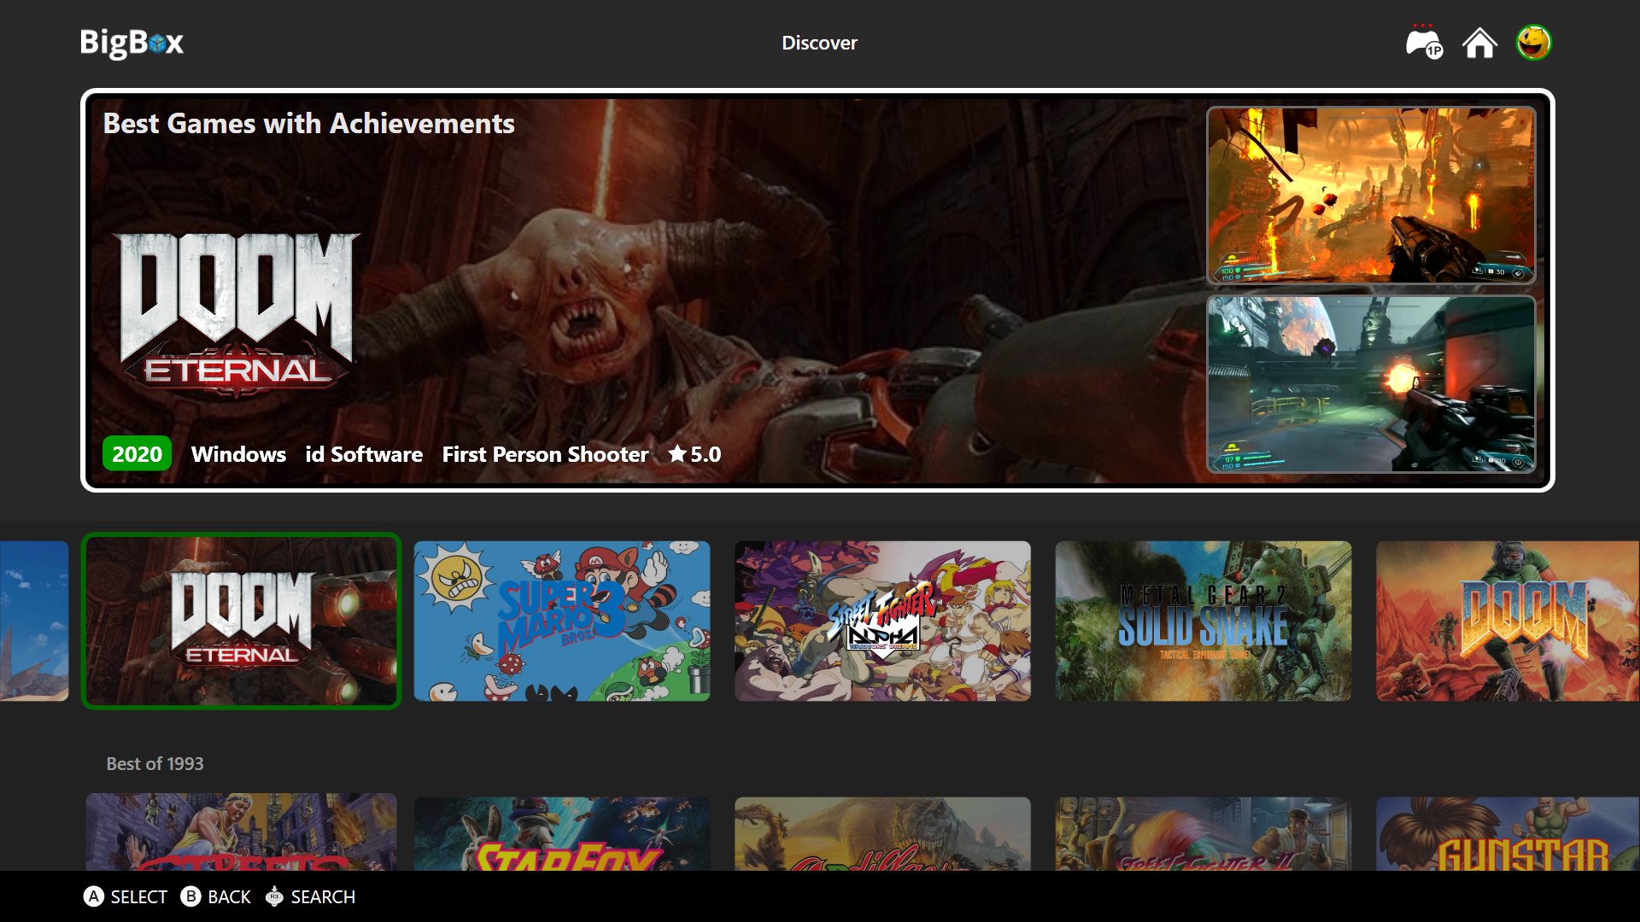This screenshot has width=1640, height=922.
Task: Click the BigBox logo
Action: (x=132, y=43)
